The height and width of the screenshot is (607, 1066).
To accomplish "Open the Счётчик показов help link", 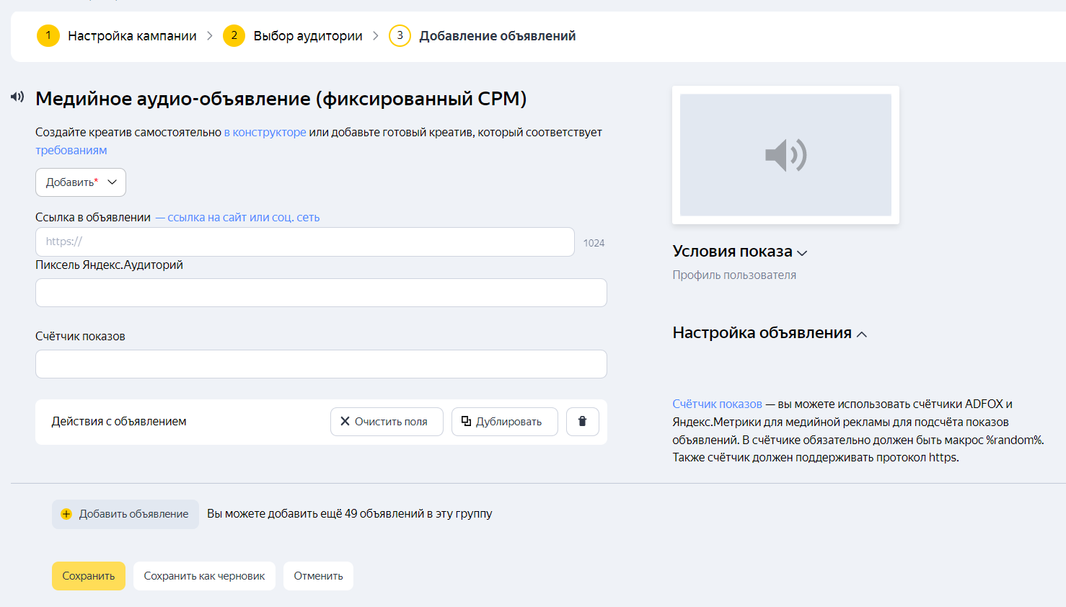I will [x=717, y=404].
